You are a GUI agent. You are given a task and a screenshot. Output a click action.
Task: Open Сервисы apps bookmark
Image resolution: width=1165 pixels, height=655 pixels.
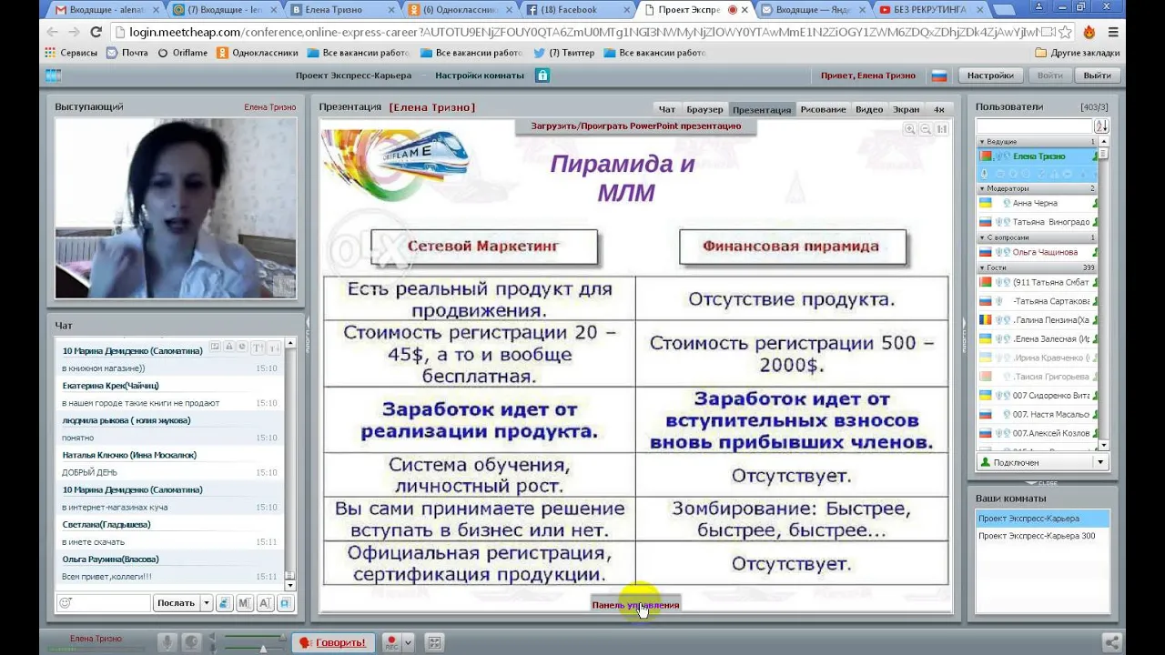(71, 53)
